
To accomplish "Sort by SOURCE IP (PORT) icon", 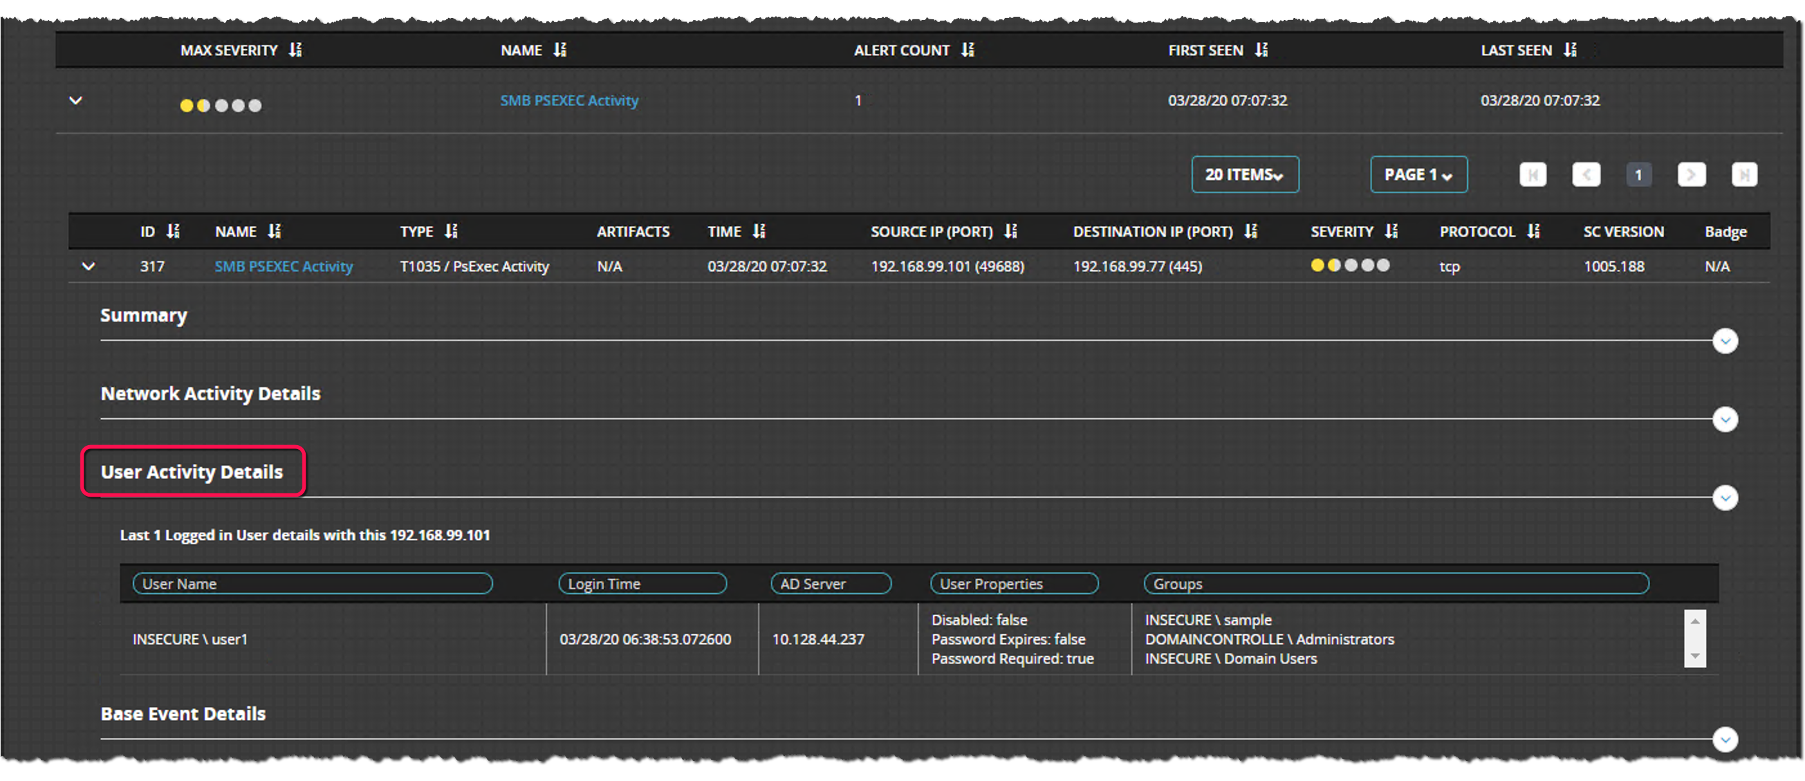I will click(1010, 231).
